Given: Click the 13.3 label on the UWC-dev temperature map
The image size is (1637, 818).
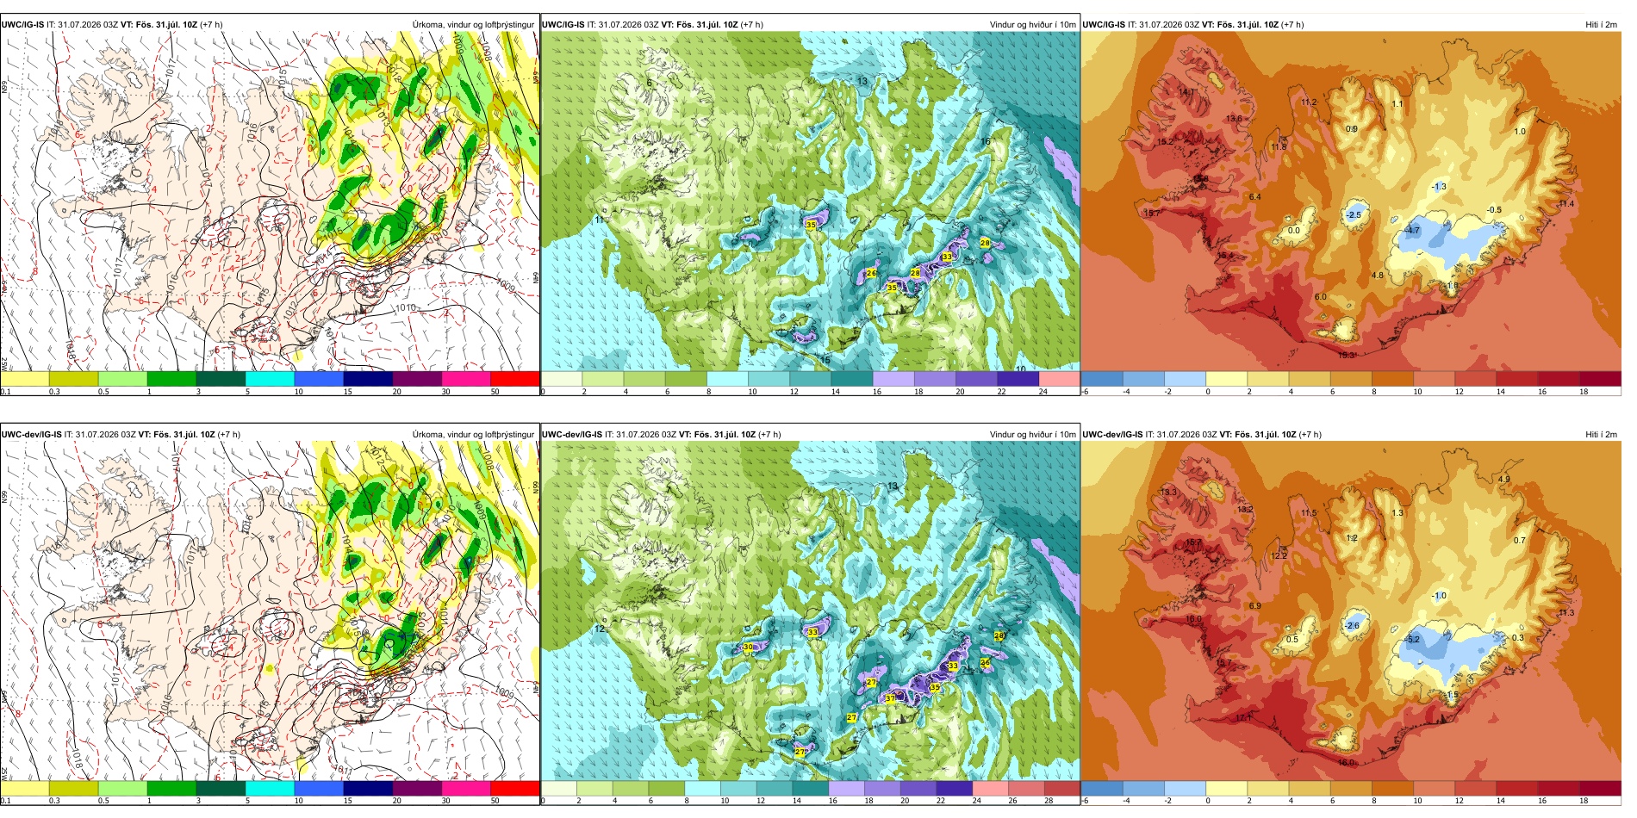Looking at the screenshot, I should 1168,493.
